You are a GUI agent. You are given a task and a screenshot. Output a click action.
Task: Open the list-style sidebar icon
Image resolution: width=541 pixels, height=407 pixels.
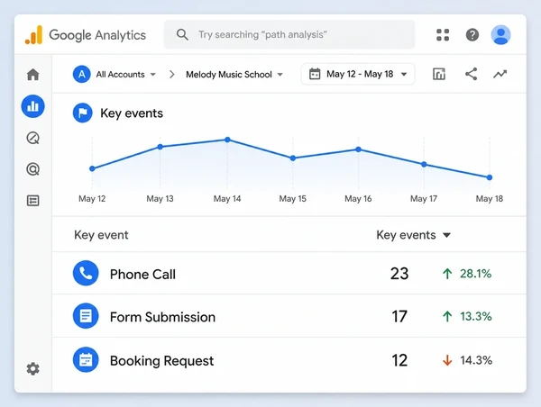click(x=33, y=201)
